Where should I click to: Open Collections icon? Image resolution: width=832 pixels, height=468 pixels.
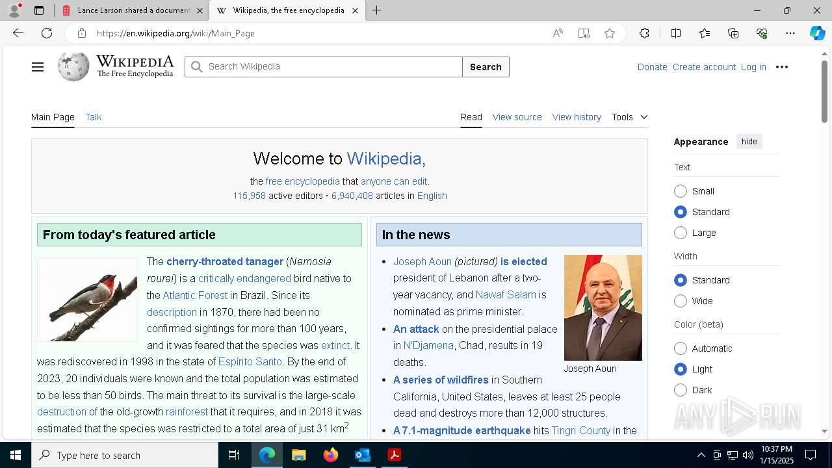(733, 33)
